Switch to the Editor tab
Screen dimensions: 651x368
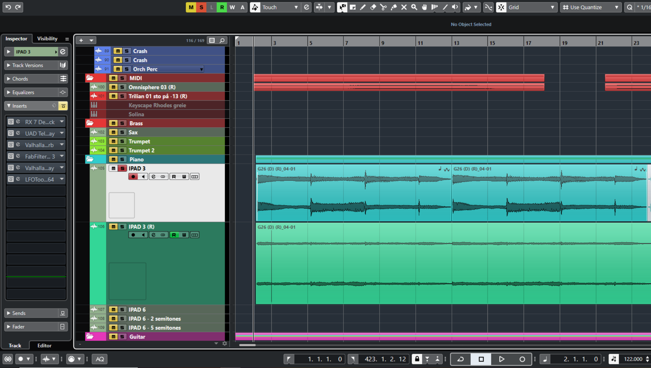coord(44,346)
